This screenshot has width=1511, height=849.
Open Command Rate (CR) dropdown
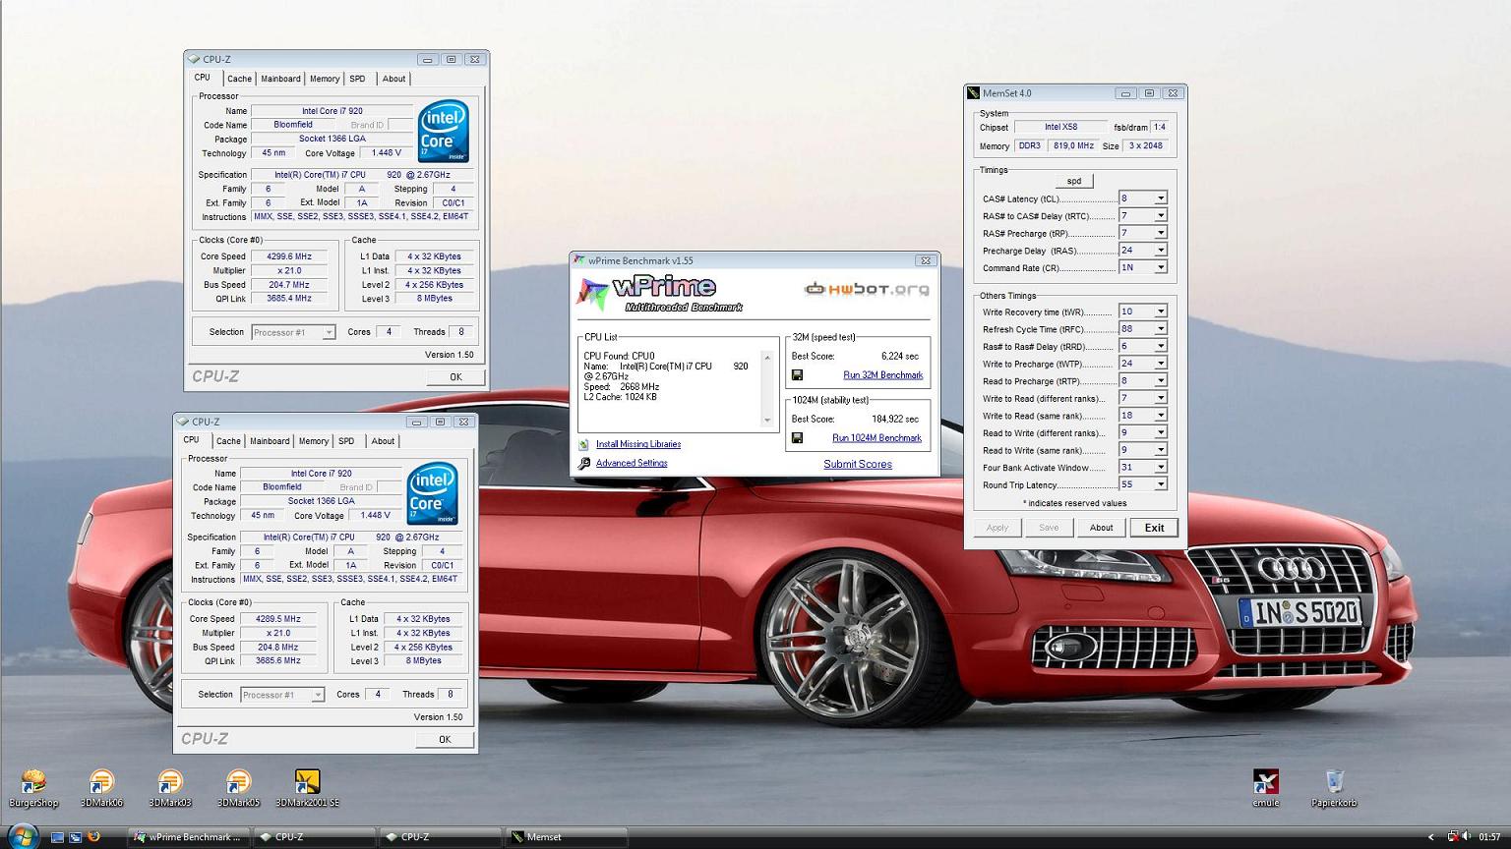click(1161, 267)
